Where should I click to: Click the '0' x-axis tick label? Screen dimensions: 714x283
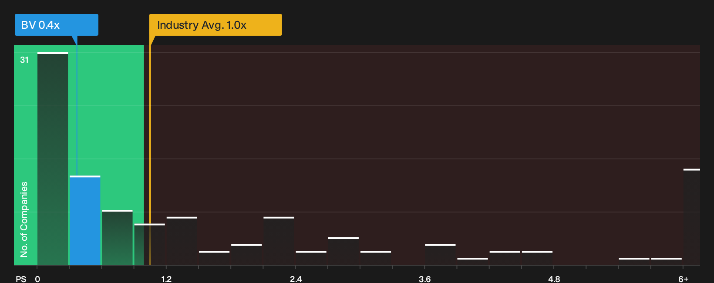click(37, 279)
